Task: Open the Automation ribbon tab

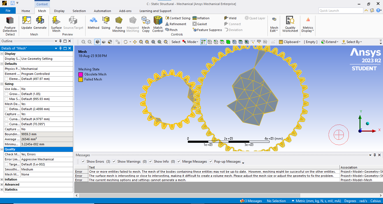Action: click(x=102, y=11)
